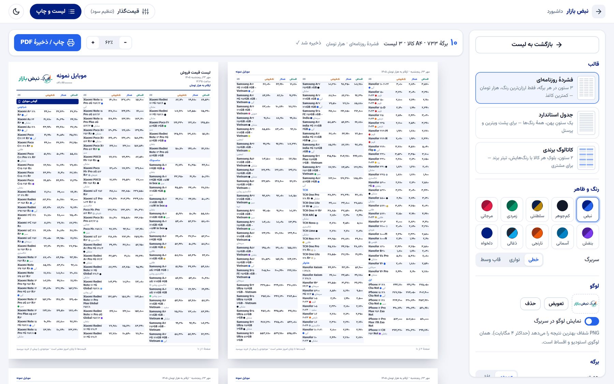Screen dimensions: 614x384
Task: Choose the کم‌جوهر color theme
Action: tap(562, 210)
